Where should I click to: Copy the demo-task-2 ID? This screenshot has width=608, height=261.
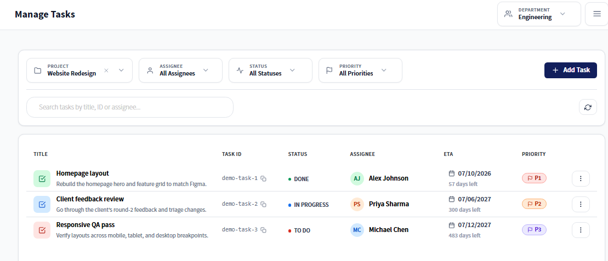(263, 204)
